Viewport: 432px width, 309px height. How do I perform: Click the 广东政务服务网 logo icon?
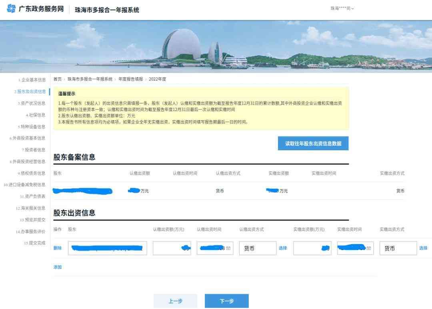click(x=11, y=9)
